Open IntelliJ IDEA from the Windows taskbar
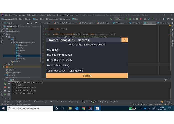This screenshot has width=174, height=124. (x=90, y=108)
